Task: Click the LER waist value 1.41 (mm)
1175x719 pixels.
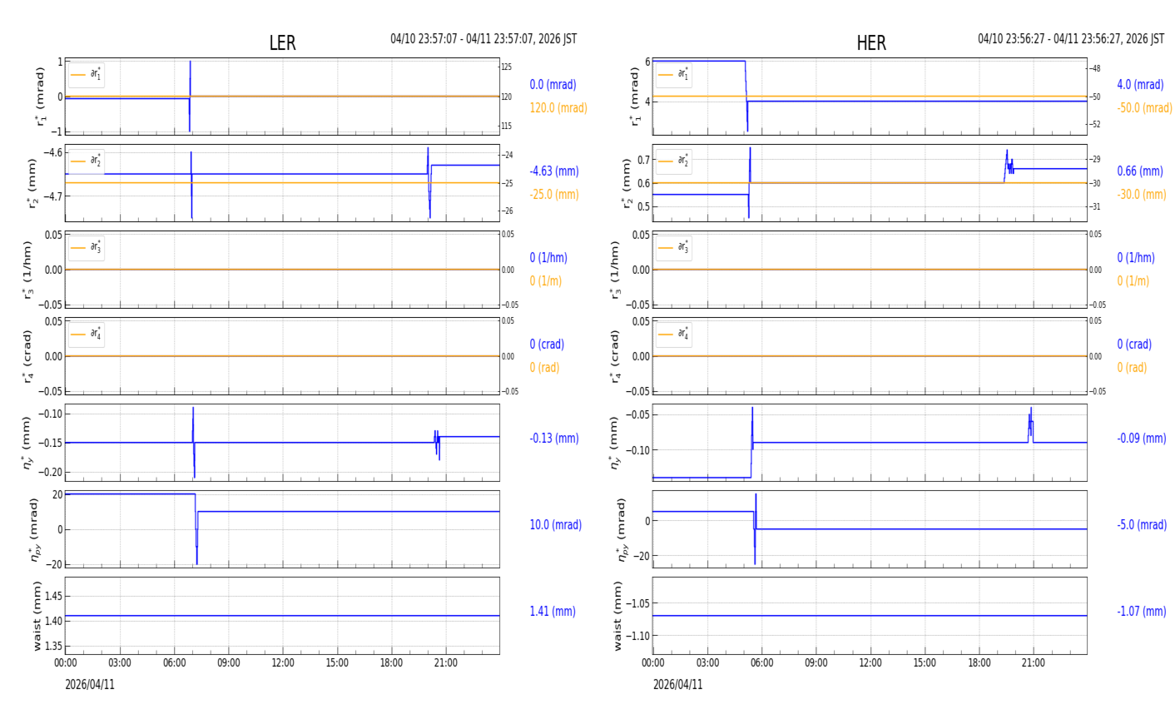Action: [553, 612]
